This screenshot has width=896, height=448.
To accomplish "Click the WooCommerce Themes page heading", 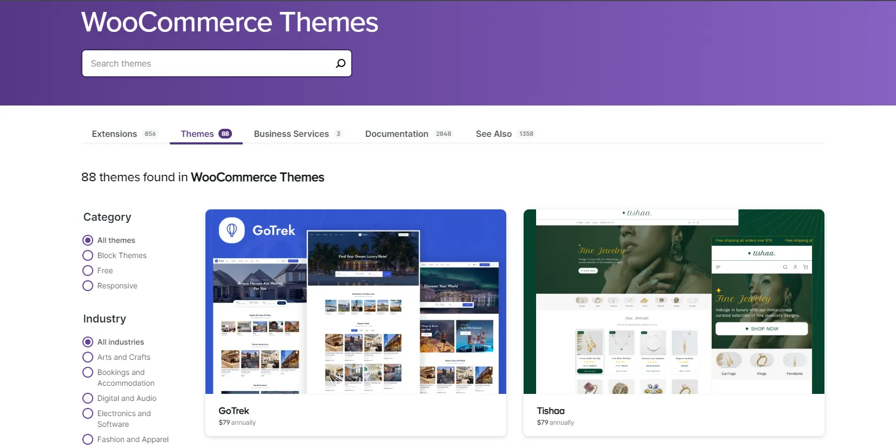I will tap(230, 22).
